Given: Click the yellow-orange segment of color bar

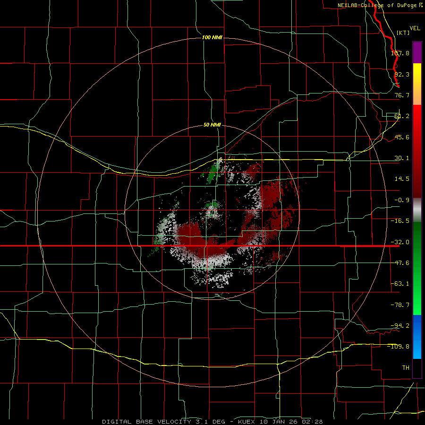Looking at the screenshot, I should [417, 84].
